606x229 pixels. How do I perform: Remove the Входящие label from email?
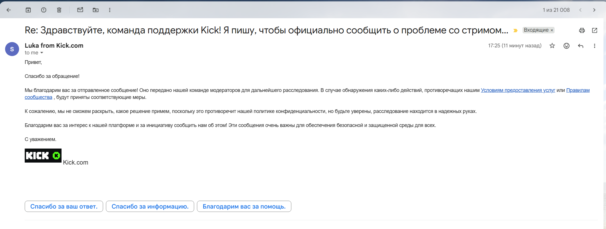552,30
